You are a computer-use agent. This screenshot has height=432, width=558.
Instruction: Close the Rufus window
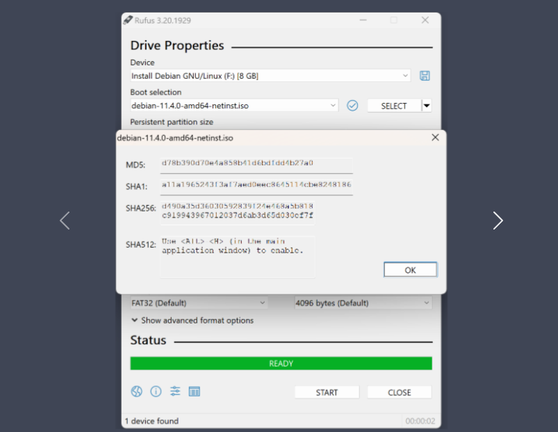tap(425, 20)
